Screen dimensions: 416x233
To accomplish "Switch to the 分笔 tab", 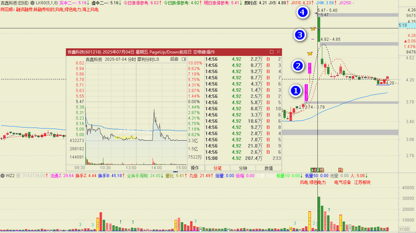I will tap(218, 168).
